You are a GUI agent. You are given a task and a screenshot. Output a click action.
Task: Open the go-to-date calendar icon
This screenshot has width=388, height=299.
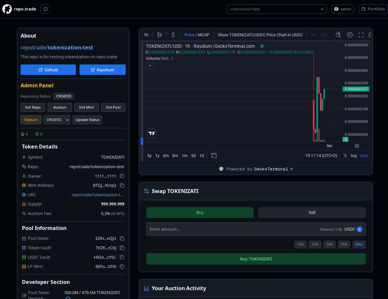coord(214,155)
